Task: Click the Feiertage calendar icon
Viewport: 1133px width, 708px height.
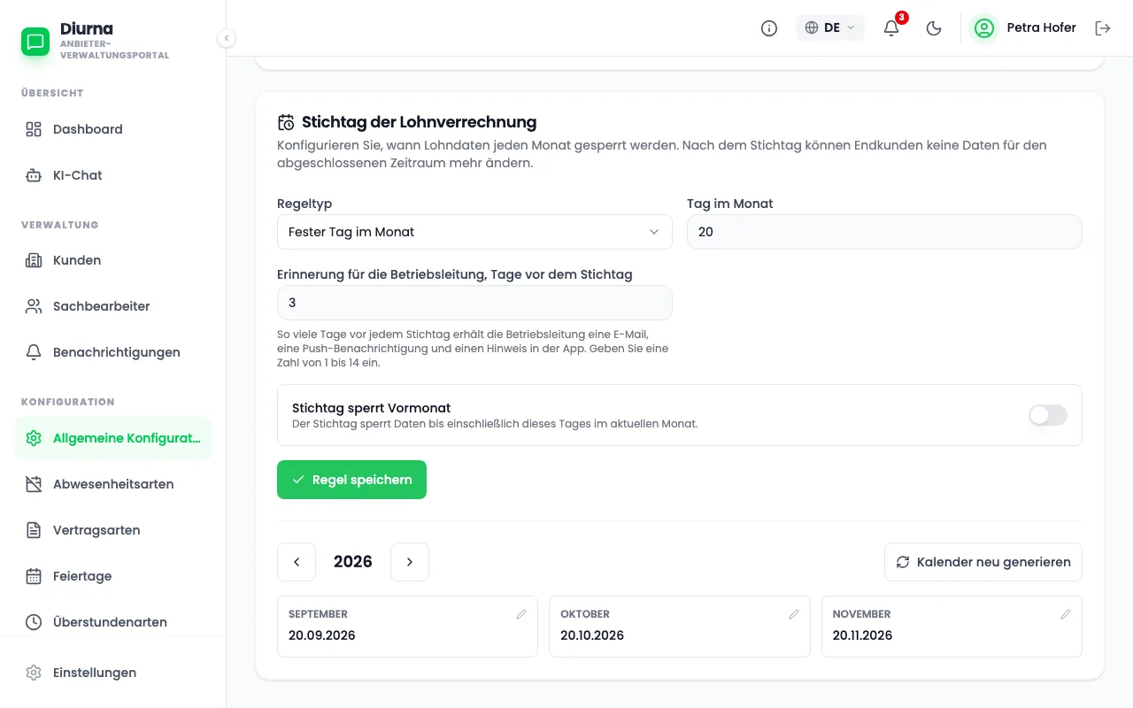Action: coord(34,576)
